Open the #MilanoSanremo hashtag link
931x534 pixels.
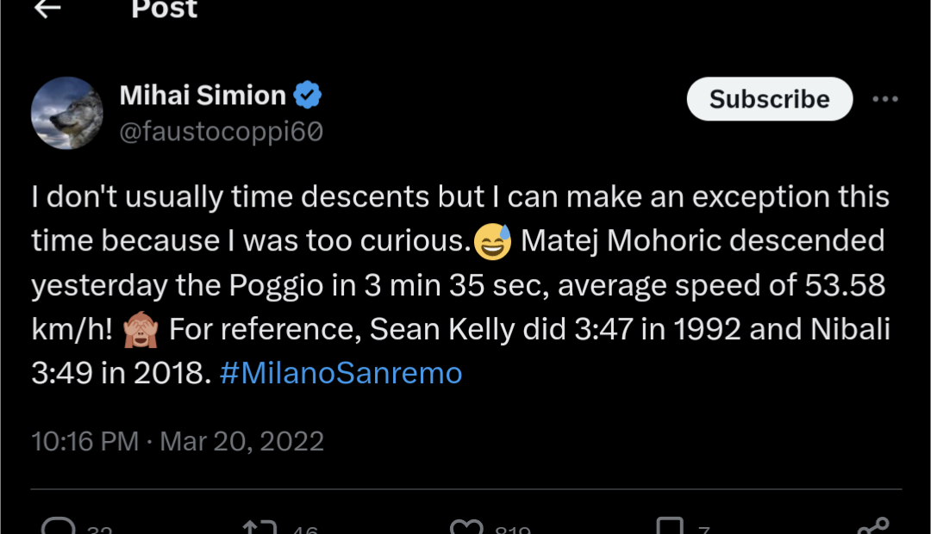tap(341, 374)
